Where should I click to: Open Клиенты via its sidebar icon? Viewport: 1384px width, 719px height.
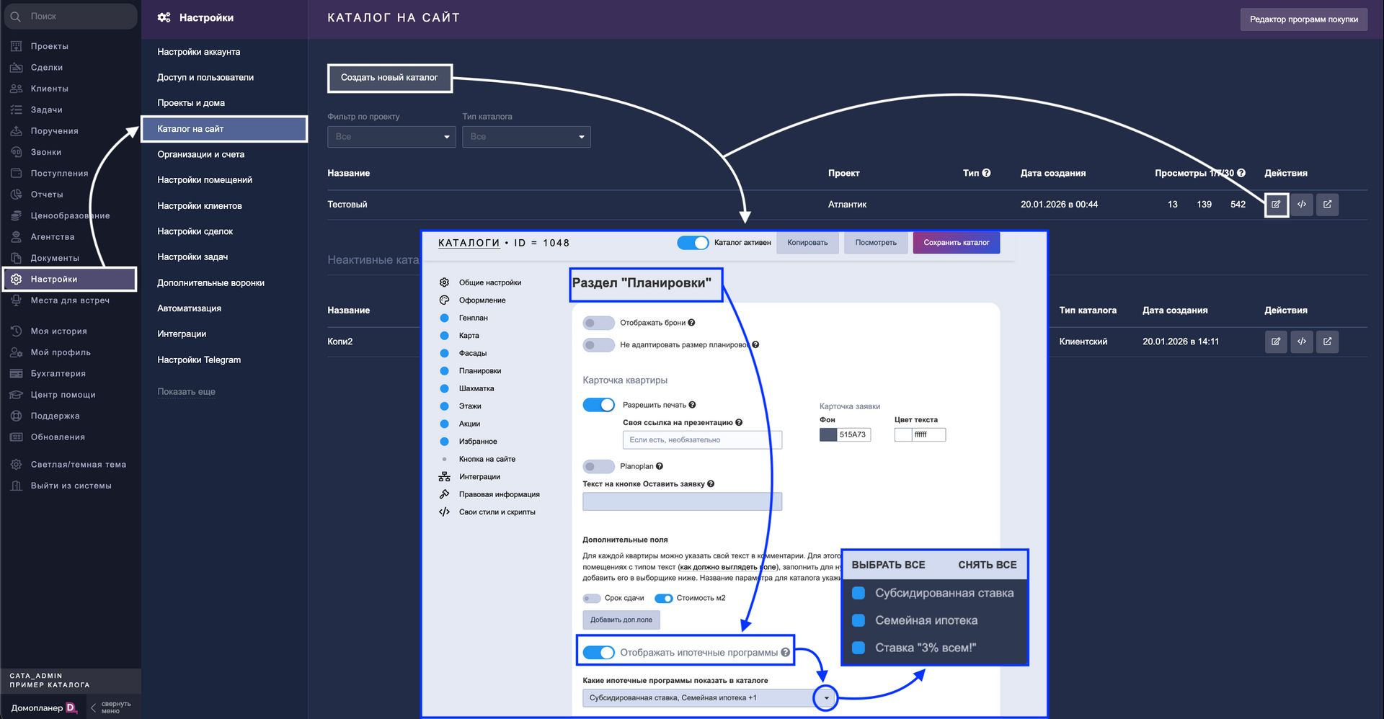pyautogui.click(x=16, y=89)
